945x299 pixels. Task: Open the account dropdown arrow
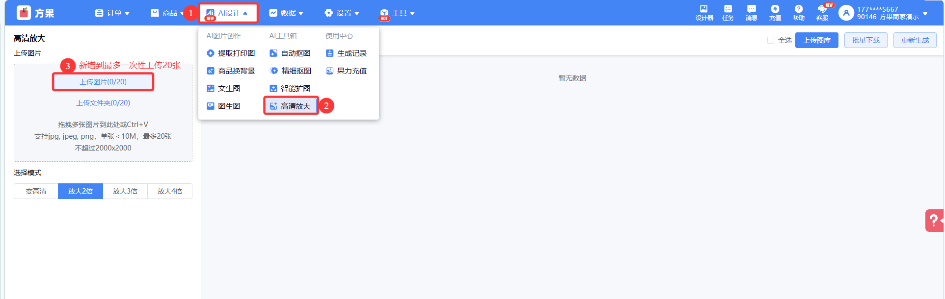coord(925,14)
